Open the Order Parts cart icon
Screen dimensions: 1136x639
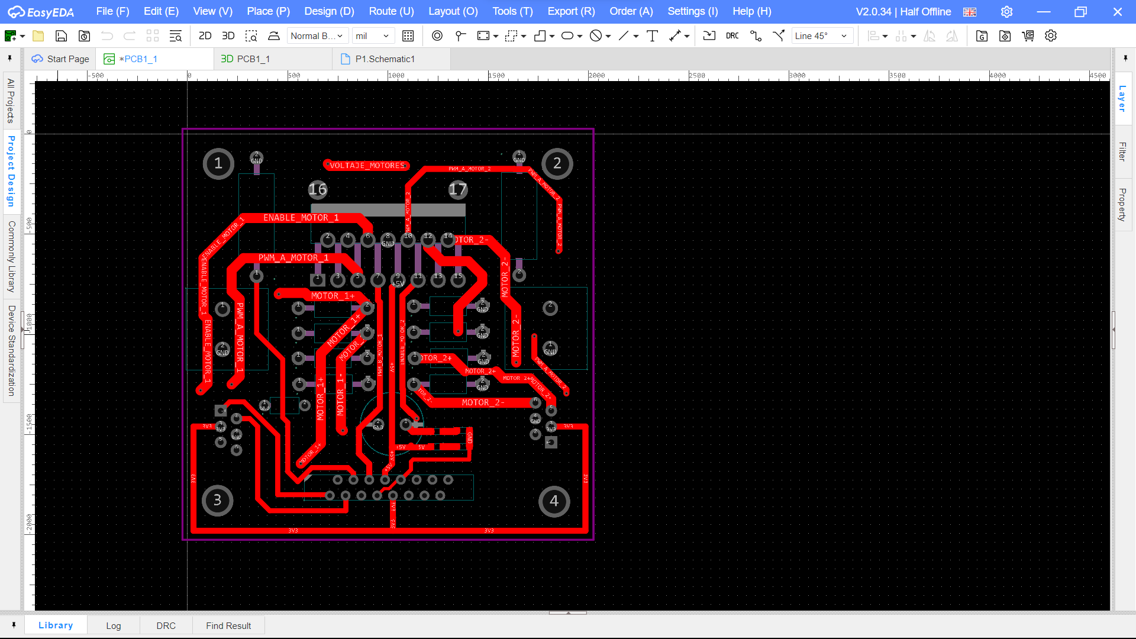[1028, 36]
